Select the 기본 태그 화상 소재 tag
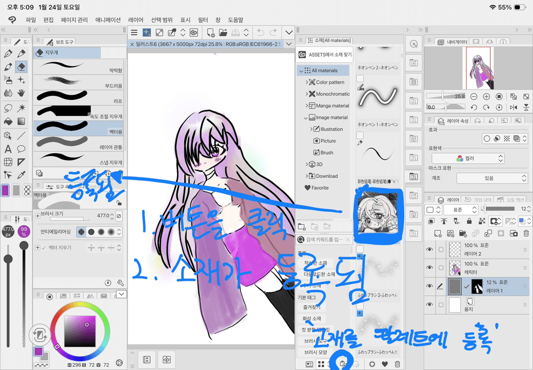 point(311,318)
